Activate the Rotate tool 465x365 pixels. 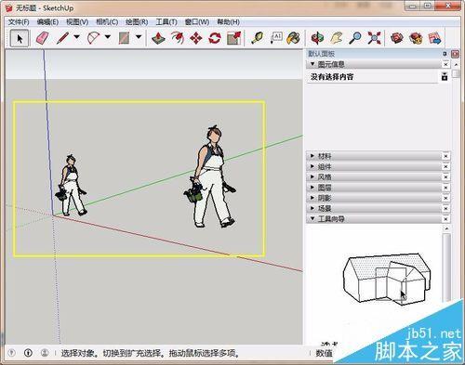point(215,38)
